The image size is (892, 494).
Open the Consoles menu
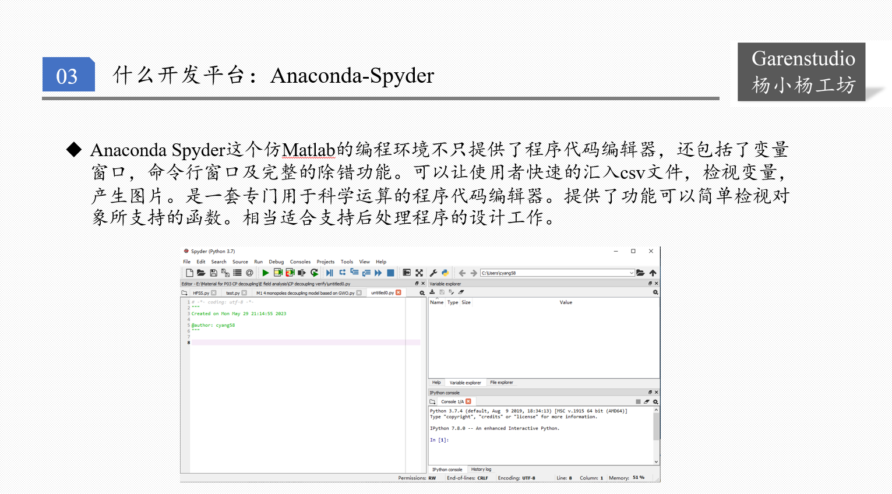click(300, 262)
